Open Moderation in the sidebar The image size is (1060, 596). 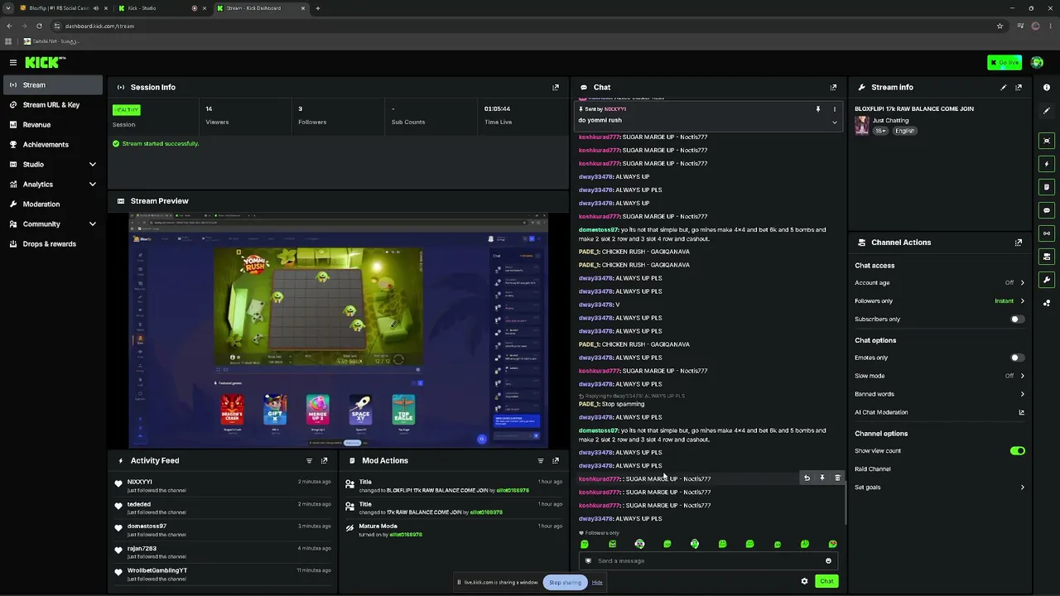point(53,204)
